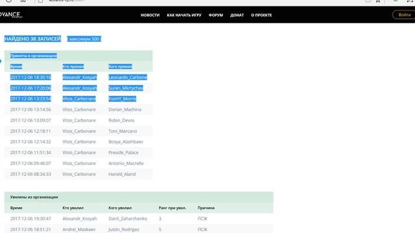
Task: Click Harold_Aland in accepted list
Action: click(x=122, y=174)
